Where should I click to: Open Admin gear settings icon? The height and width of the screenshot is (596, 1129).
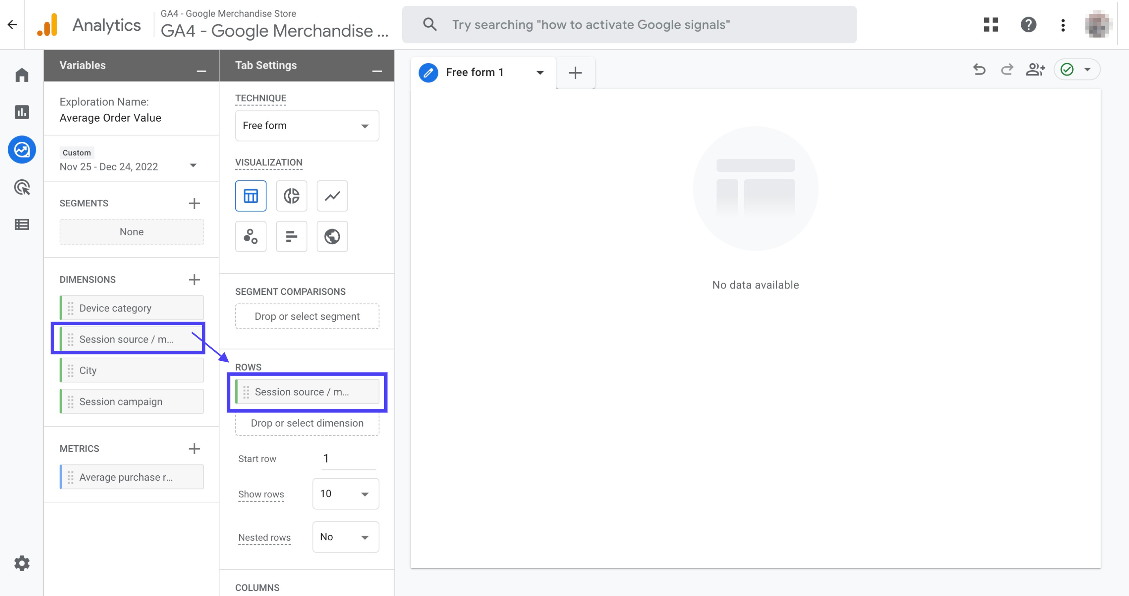coord(22,563)
